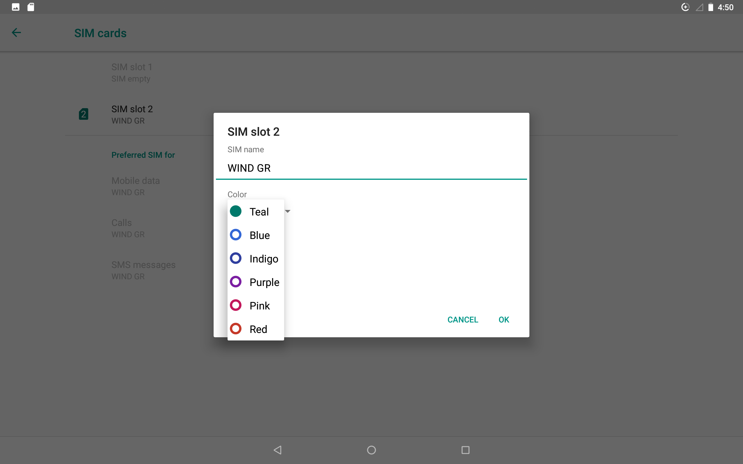Select the Blue color option

pos(255,235)
